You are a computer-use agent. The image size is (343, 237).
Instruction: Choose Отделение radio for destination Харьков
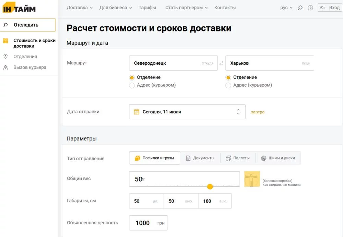click(x=228, y=77)
